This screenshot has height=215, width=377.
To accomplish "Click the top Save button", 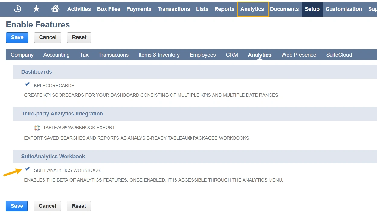I will (x=17, y=37).
